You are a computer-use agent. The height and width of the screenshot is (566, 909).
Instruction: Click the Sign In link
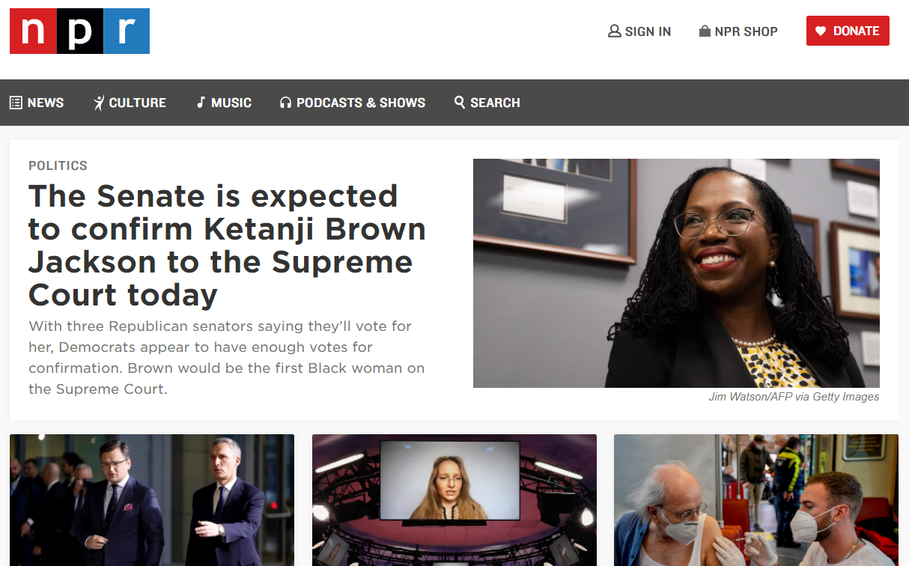tap(648, 31)
